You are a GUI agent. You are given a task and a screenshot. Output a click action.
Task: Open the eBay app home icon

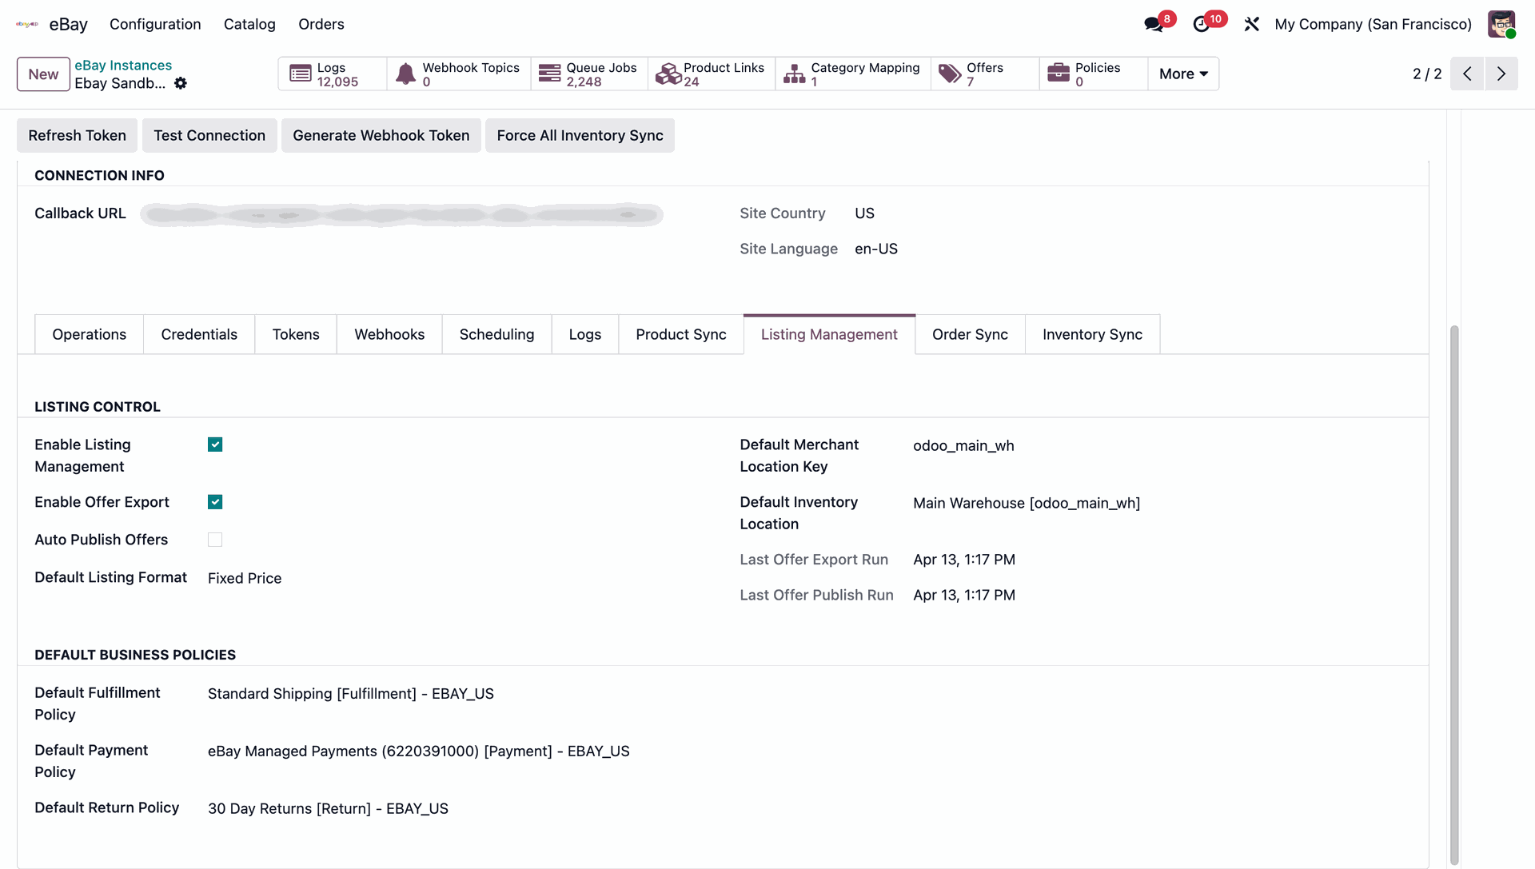point(27,24)
